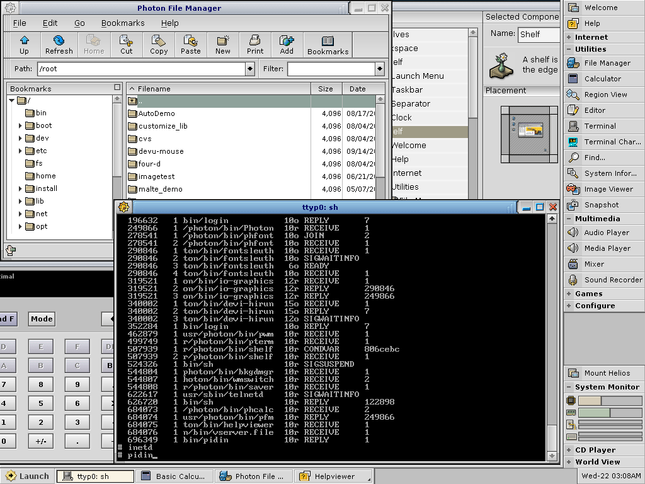
Task: Collapse the root folder tree node
Action: point(12,100)
